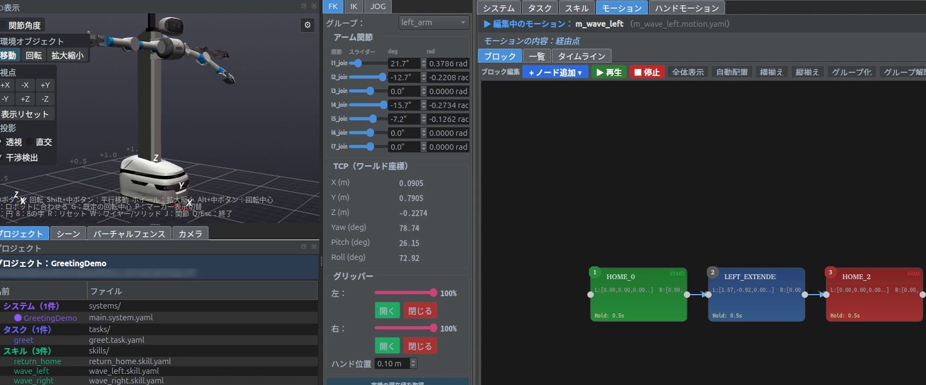This screenshot has height=385, width=926.
Task: Click the right gripper 閉じる button
Action: tap(420, 346)
